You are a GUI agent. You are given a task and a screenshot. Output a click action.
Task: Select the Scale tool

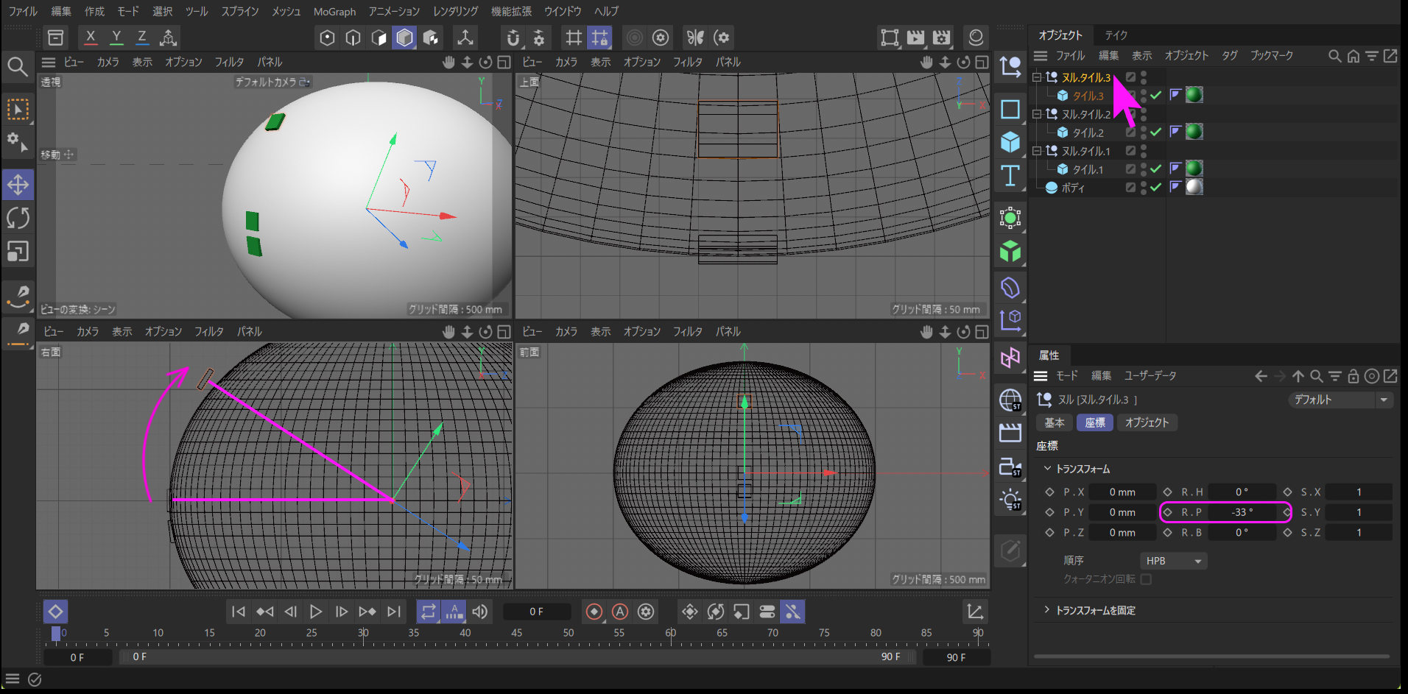coord(18,252)
